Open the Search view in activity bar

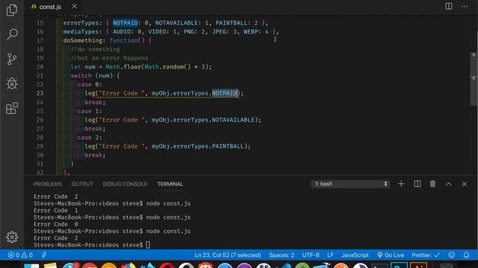(x=12, y=34)
